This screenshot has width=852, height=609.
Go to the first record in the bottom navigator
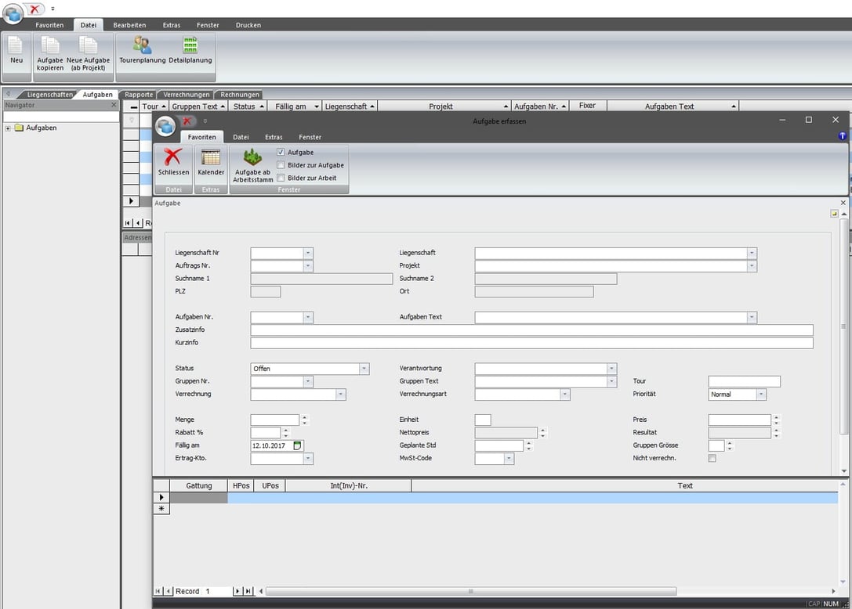(158, 591)
